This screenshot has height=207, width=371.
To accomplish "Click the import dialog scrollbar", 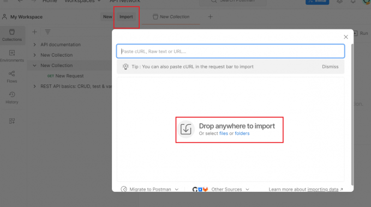I will (x=352, y=114).
